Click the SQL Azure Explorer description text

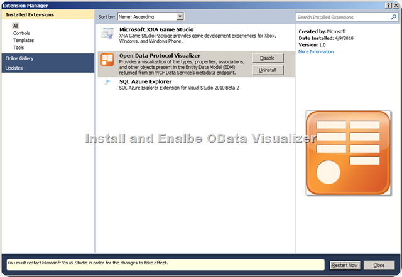179,88
